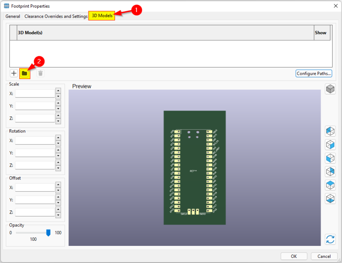Open the Configure Paths dialog

314,73
